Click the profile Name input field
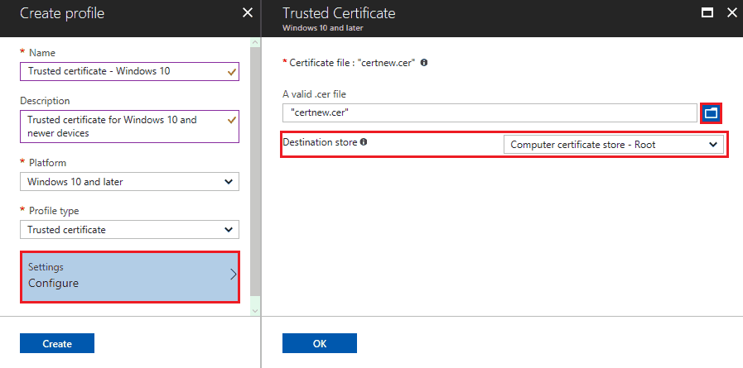 click(129, 71)
